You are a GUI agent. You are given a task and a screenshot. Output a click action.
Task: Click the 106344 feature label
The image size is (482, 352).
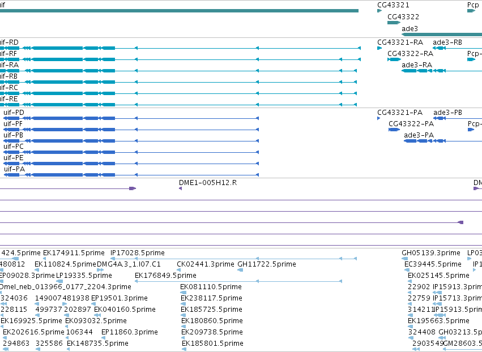79,332
